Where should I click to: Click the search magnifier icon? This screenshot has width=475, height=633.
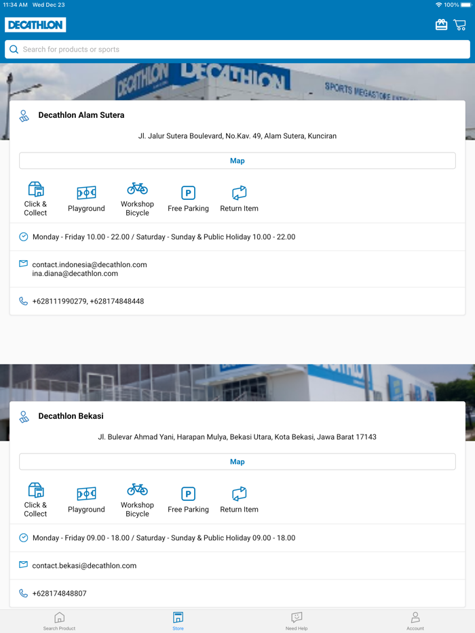tap(14, 49)
